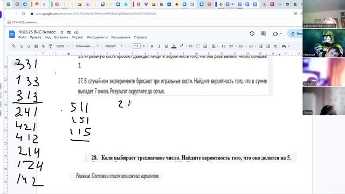Click the share access lock button

[295, 33]
